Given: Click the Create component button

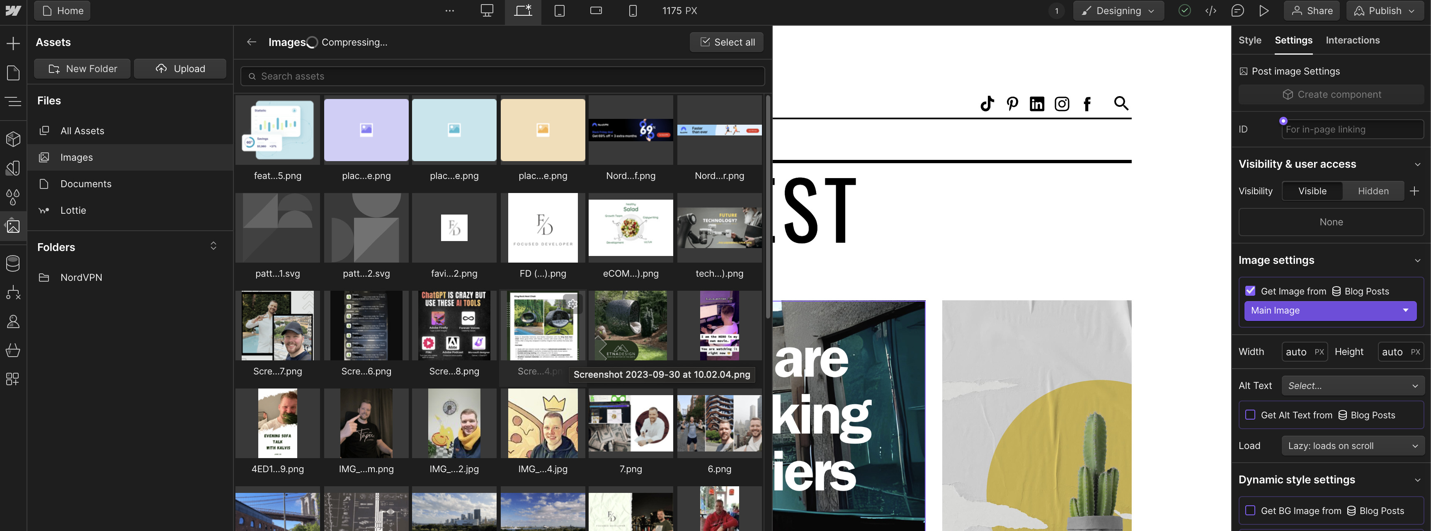Looking at the screenshot, I should coord(1331,94).
